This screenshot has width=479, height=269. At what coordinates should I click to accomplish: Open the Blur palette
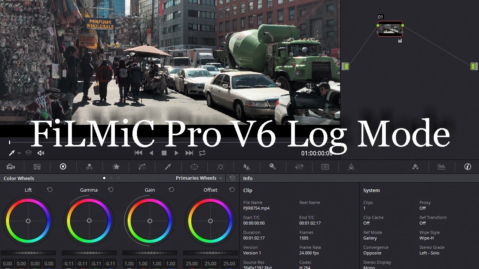[x=246, y=167]
